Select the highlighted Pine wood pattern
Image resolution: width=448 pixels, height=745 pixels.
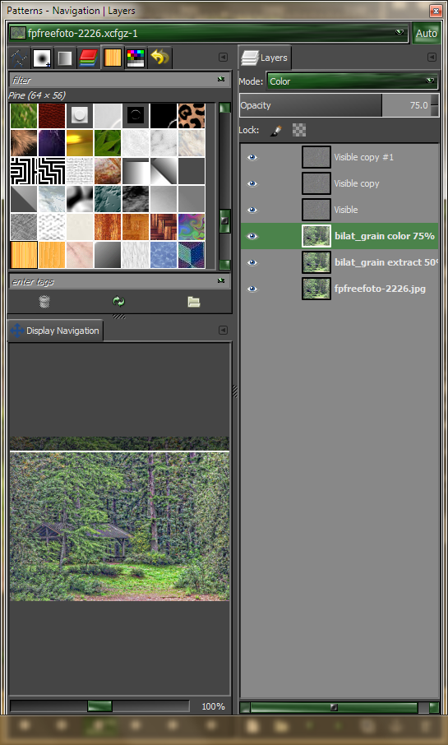tap(24, 255)
